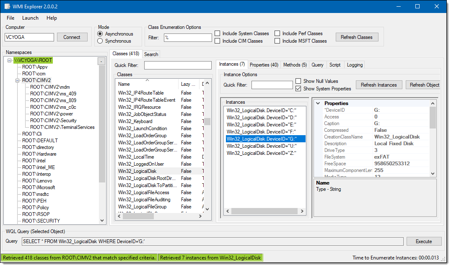Enable Include System Classes checkbox
This screenshot has height=267, width=451.
point(218,33)
